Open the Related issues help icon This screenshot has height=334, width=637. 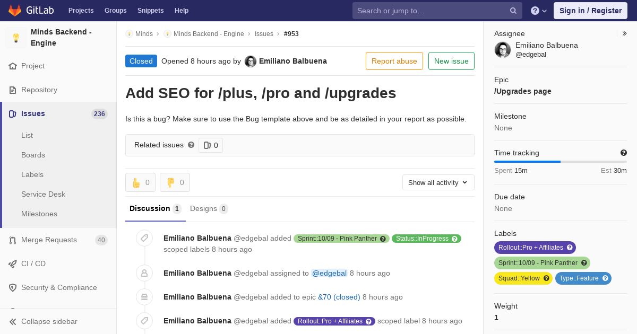click(191, 145)
